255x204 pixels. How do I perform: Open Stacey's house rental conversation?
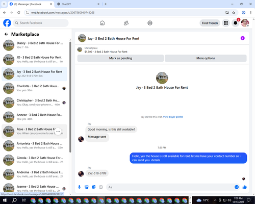34,45
